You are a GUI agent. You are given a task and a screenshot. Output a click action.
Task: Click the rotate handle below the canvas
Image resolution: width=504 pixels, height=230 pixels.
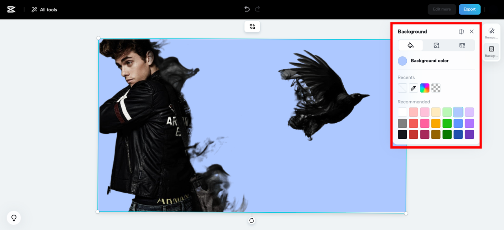[x=252, y=221]
